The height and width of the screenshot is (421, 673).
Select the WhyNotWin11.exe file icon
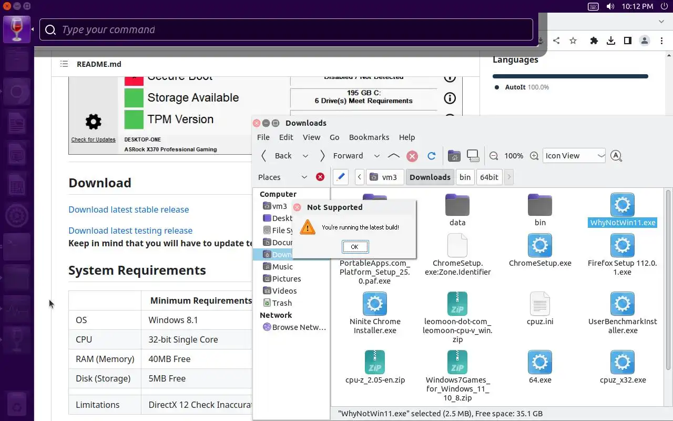(623, 205)
